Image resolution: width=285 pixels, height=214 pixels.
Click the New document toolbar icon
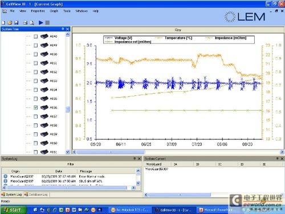(x=3, y=23)
